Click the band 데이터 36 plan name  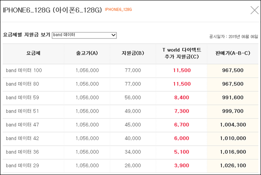(22, 152)
